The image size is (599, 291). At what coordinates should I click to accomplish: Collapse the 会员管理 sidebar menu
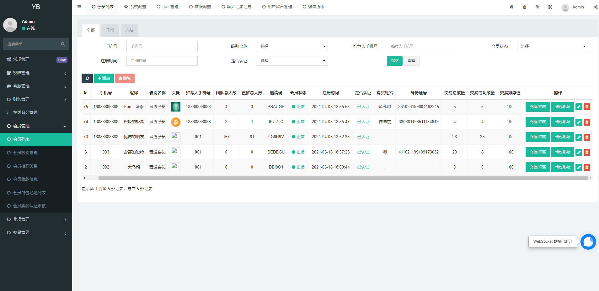click(x=36, y=126)
